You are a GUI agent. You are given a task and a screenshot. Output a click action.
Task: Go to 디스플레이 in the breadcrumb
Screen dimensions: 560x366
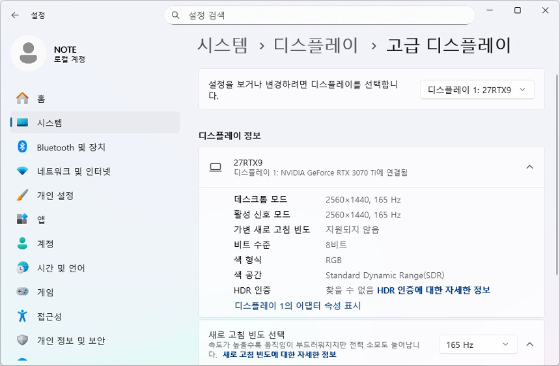316,45
